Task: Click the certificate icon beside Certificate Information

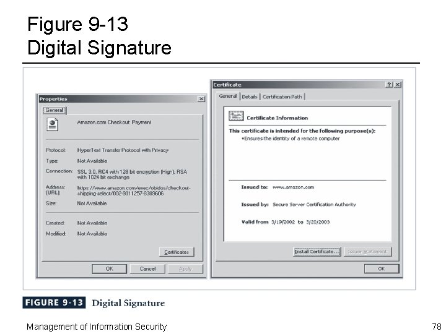Action: (236, 116)
